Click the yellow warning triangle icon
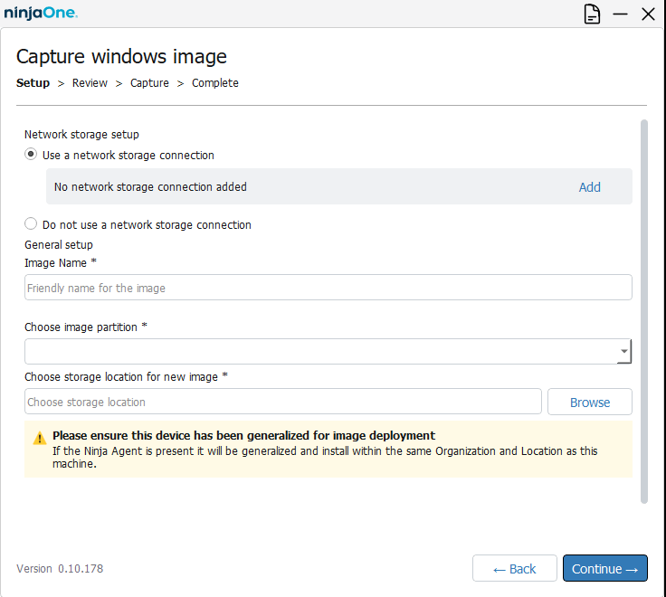 [x=39, y=438]
